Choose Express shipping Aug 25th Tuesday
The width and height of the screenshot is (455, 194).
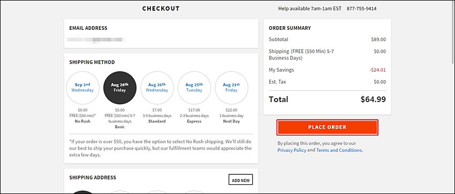tap(194, 88)
